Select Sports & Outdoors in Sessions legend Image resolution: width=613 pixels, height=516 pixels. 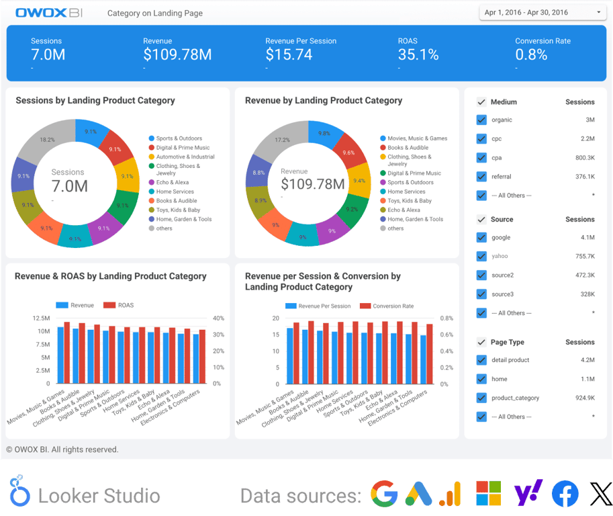pyautogui.click(x=175, y=138)
